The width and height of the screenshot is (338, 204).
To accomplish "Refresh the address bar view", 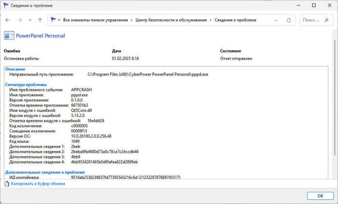I will coord(289,20).
